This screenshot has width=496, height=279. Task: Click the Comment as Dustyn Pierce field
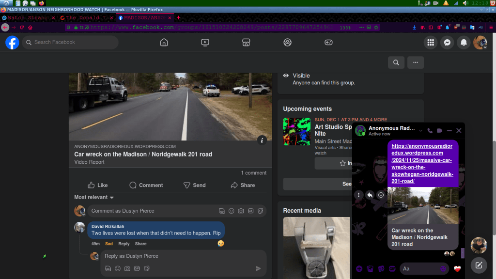click(150, 211)
